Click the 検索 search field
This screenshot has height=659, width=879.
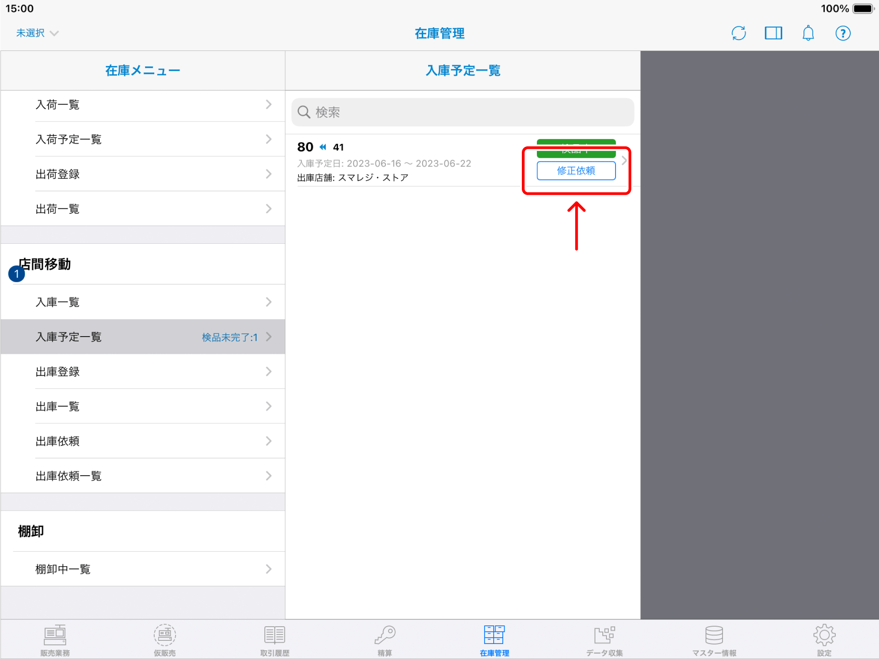463,112
